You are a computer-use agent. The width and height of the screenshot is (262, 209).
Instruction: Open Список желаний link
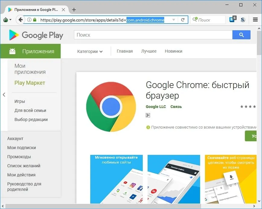[x=24, y=166]
